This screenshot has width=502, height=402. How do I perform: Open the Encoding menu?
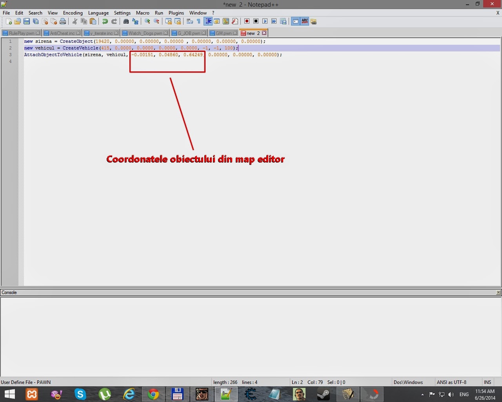click(x=73, y=13)
